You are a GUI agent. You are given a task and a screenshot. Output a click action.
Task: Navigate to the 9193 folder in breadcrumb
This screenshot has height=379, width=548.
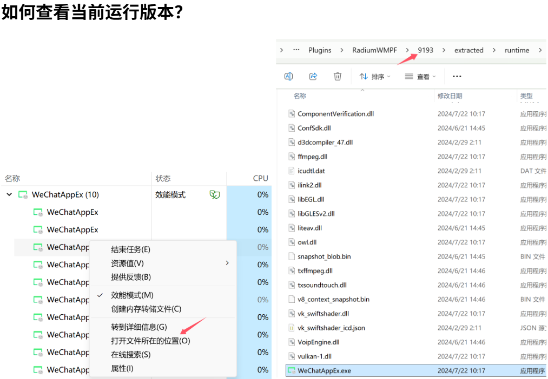[425, 50]
